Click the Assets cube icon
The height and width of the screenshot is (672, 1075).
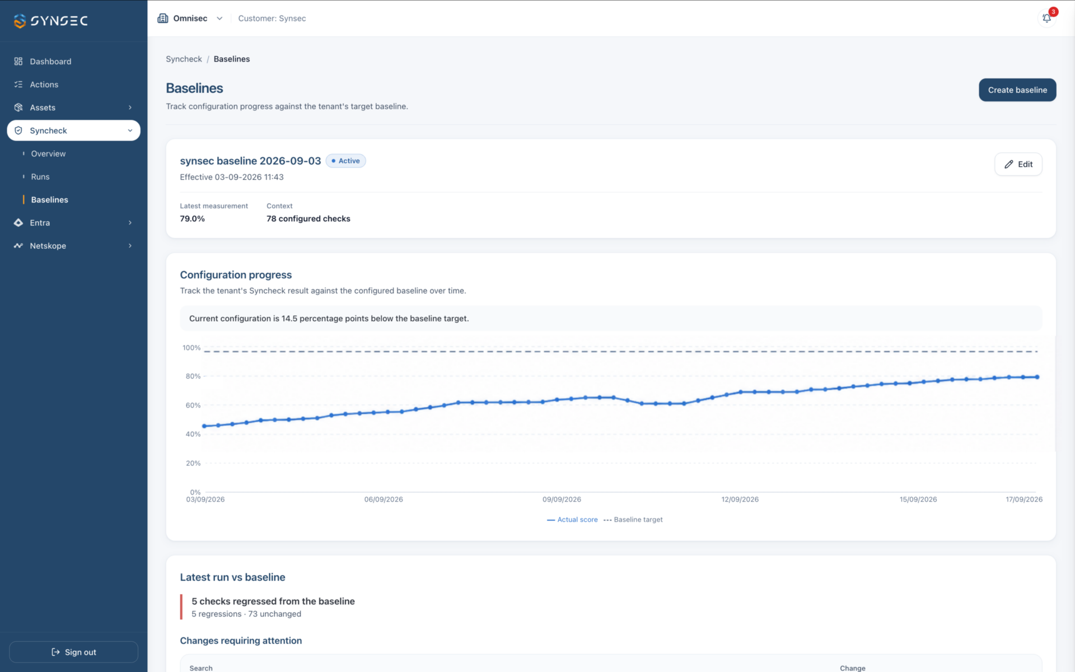[x=18, y=107]
